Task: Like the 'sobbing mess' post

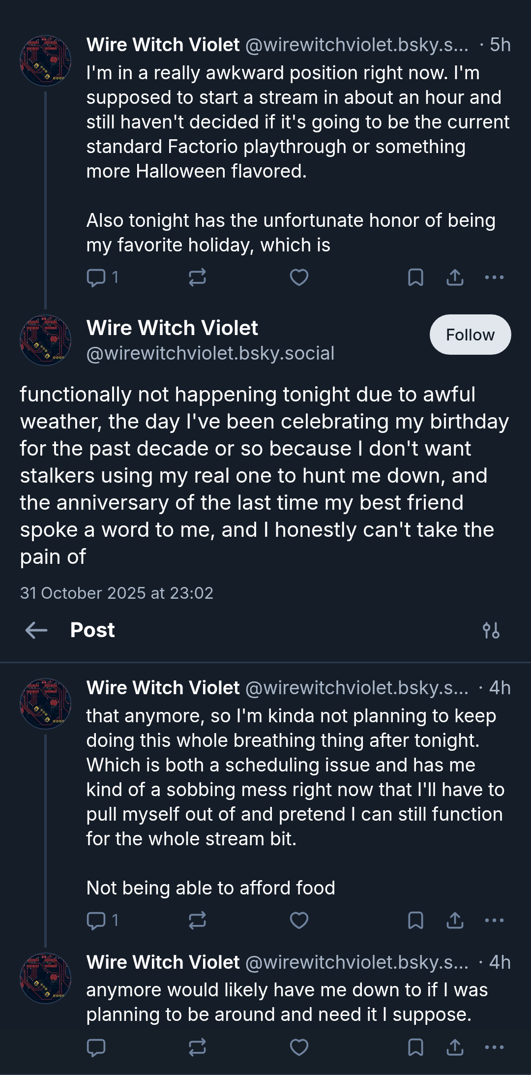Action: click(299, 920)
